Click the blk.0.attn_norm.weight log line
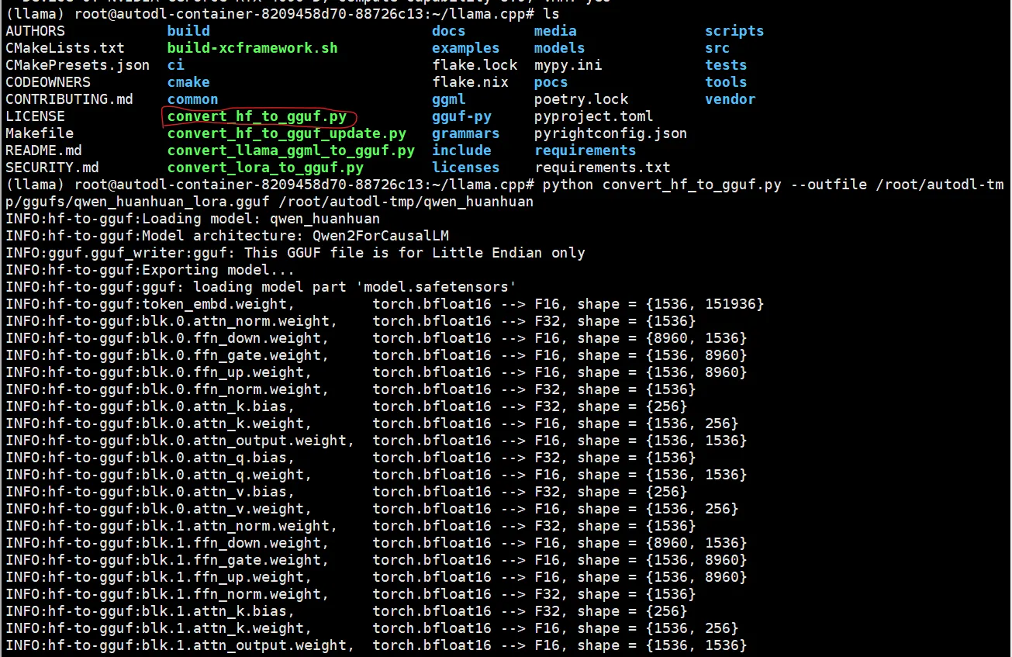 click(x=351, y=321)
